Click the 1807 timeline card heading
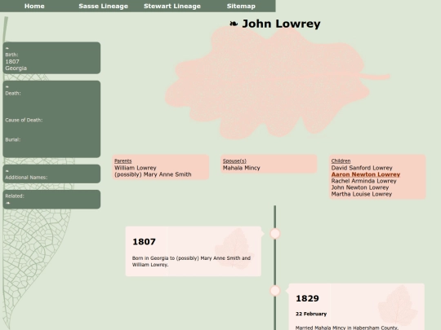441x330 pixels. coord(144,242)
